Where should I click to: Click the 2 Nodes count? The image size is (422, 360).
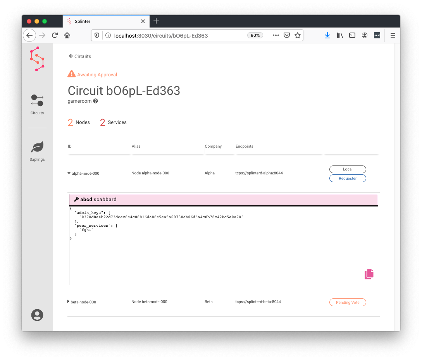tap(79, 122)
